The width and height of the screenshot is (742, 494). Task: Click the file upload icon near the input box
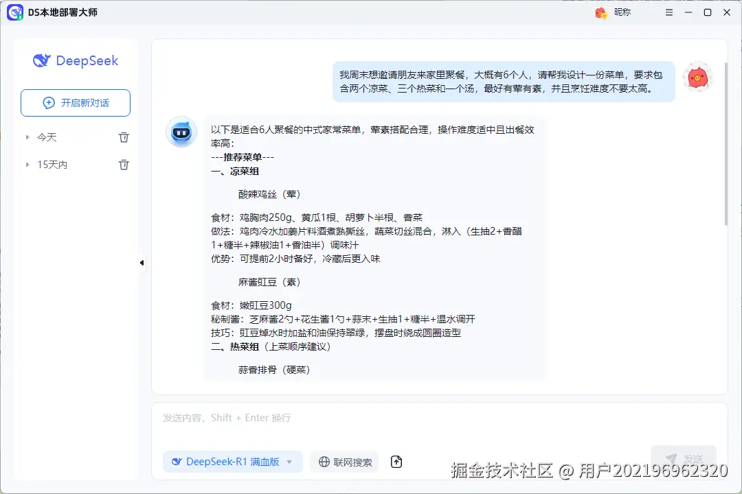396,462
